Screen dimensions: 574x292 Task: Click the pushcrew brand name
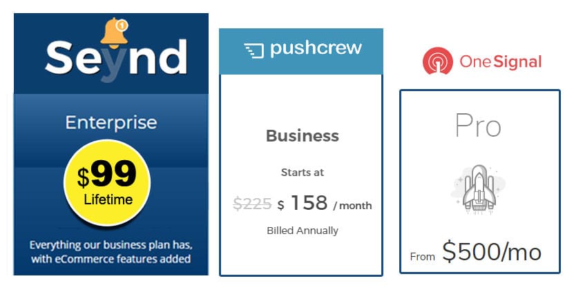tap(316, 50)
